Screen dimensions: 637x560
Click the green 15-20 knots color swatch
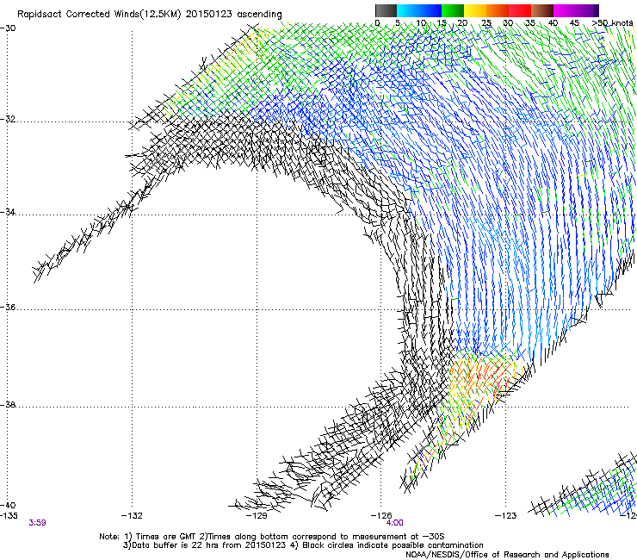453,10
